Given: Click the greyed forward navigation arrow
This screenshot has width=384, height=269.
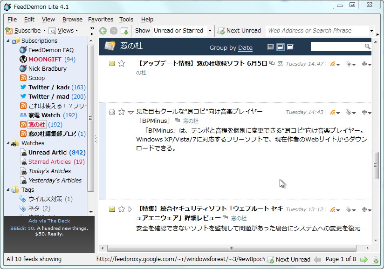Looking at the screenshot, I should (113, 31).
